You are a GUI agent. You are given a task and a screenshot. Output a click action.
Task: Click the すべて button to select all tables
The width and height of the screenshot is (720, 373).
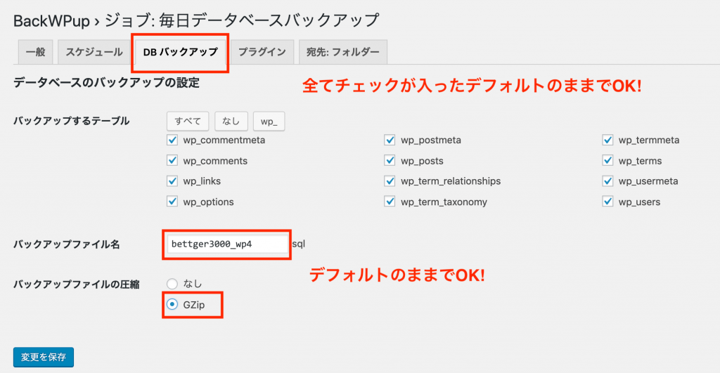click(187, 121)
